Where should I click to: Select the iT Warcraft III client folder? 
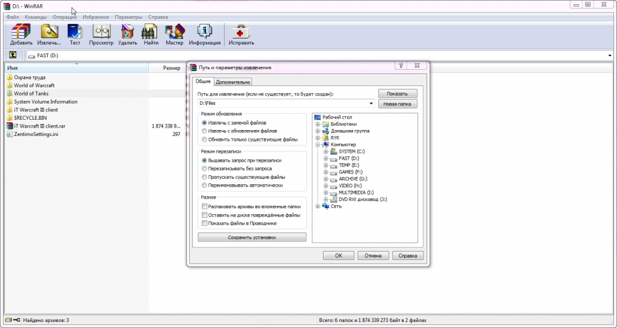(x=33, y=110)
